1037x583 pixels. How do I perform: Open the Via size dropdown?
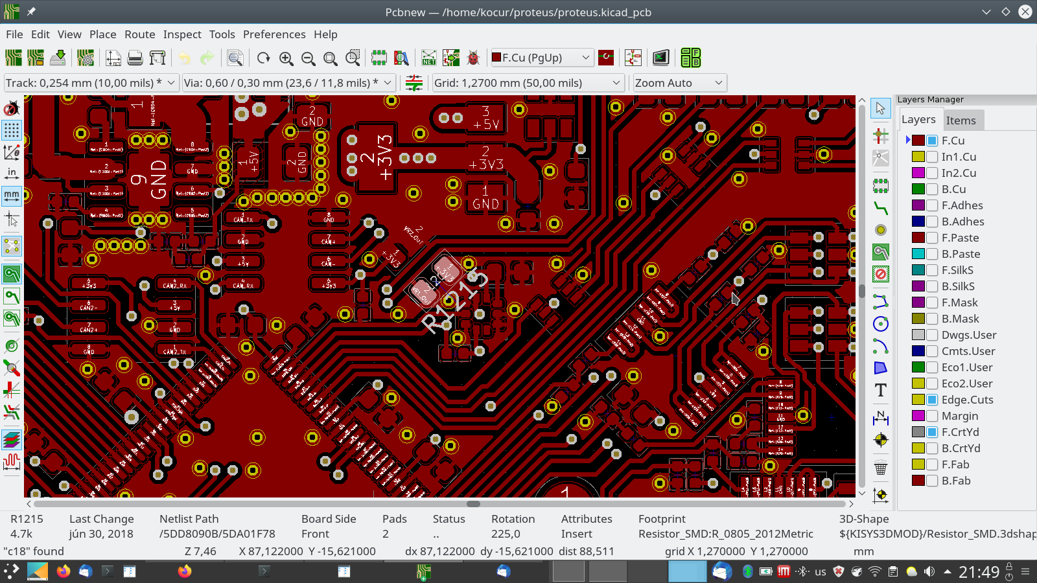(x=288, y=83)
